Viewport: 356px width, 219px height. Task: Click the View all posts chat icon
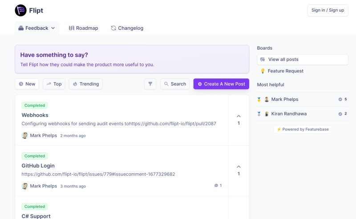click(263, 60)
